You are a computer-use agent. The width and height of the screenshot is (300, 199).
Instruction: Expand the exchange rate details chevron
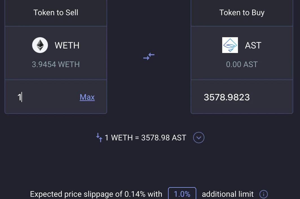199,138
